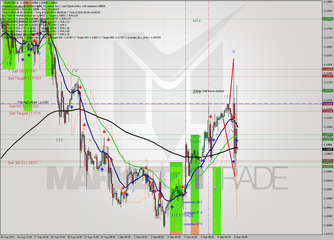Image resolution: width=334 pixels, height=240 pixels.
Task: Click the 'Sell Target2 | 1.1115' label
Action: (x=25, y=113)
